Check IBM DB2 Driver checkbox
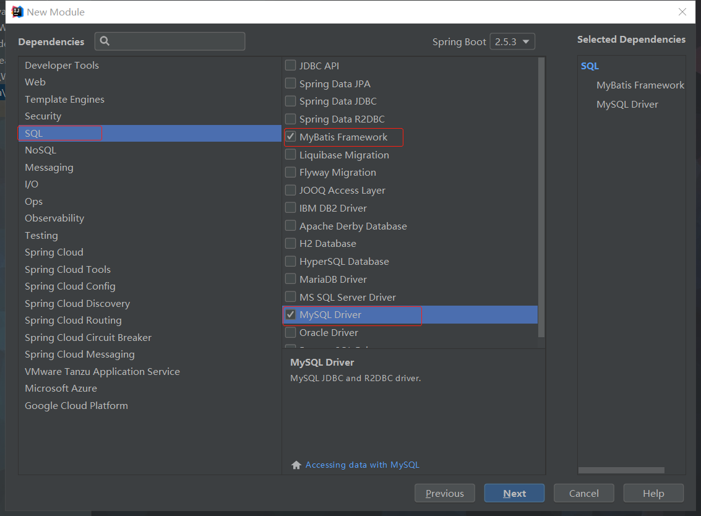The width and height of the screenshot is (701, 516). point(291,208)
